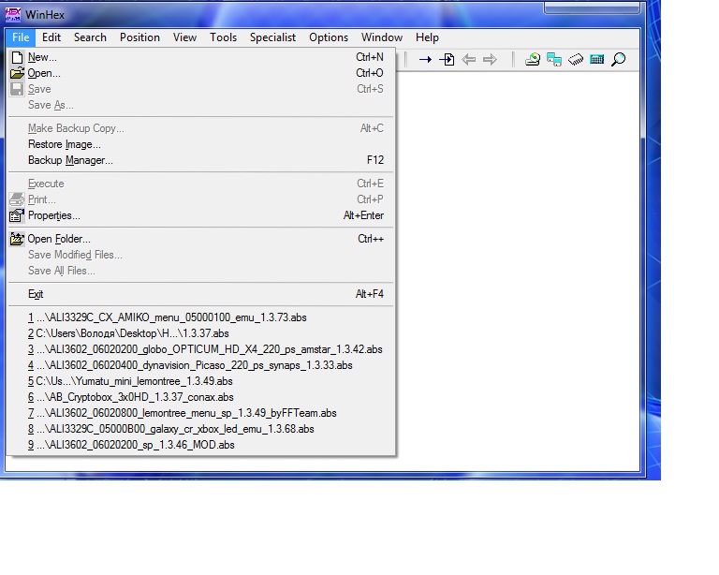Open recent file 2 ending 1.3.37.abs

(201, 333)
